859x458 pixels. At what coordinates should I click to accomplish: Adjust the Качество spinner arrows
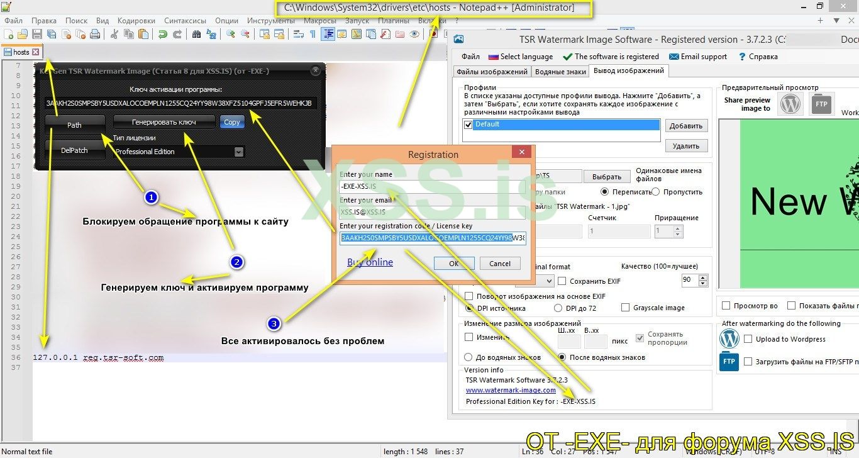coord(703,281)
